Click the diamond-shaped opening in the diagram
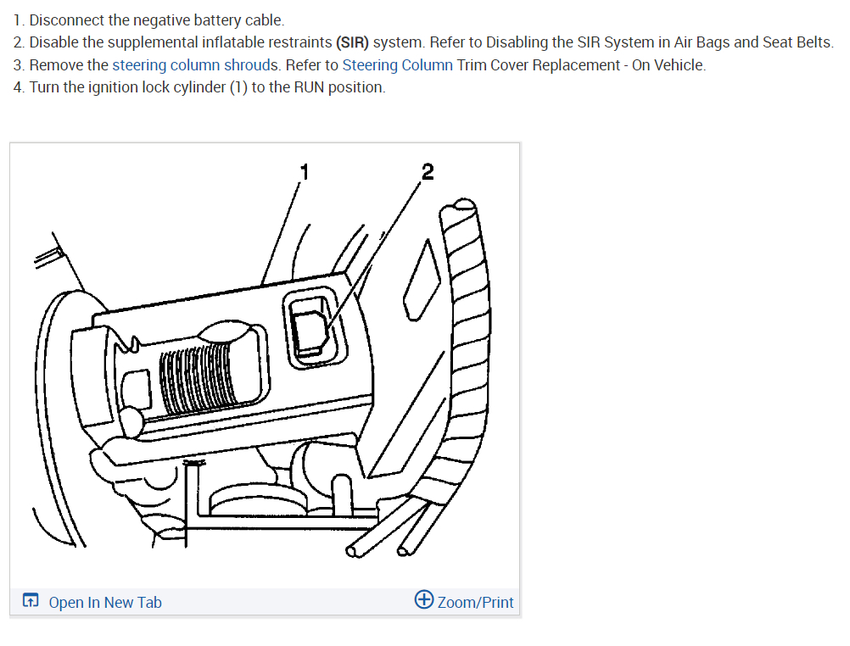Image resolution: width=850 pixels, height=646 pixels. [x=422, y=281]
